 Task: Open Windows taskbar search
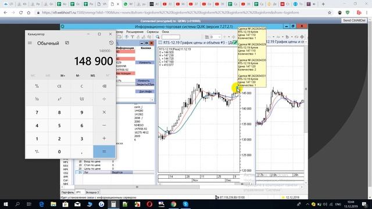17,204
